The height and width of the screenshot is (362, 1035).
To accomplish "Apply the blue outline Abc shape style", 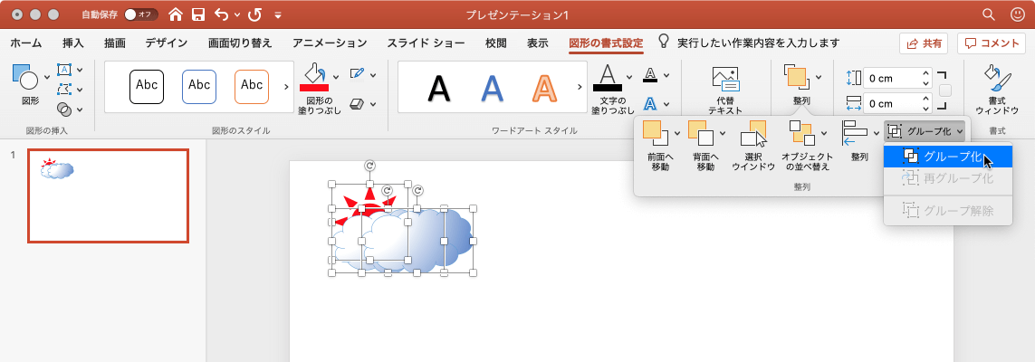I will 198,87.
